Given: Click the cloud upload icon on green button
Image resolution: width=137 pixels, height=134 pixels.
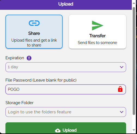Looking at the screenshot, I should pos(58,130).
